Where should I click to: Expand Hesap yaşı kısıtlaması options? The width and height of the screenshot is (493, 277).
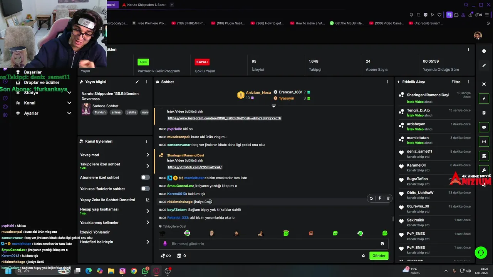[x=148, y=211]
